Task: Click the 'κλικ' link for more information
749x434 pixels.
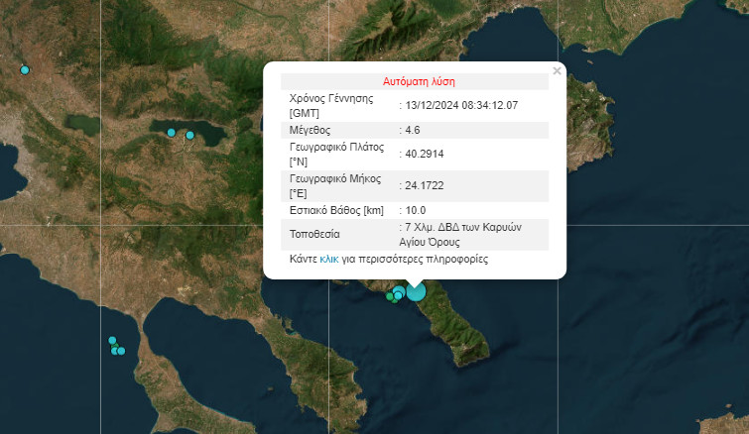Action: tap(329, 259)
